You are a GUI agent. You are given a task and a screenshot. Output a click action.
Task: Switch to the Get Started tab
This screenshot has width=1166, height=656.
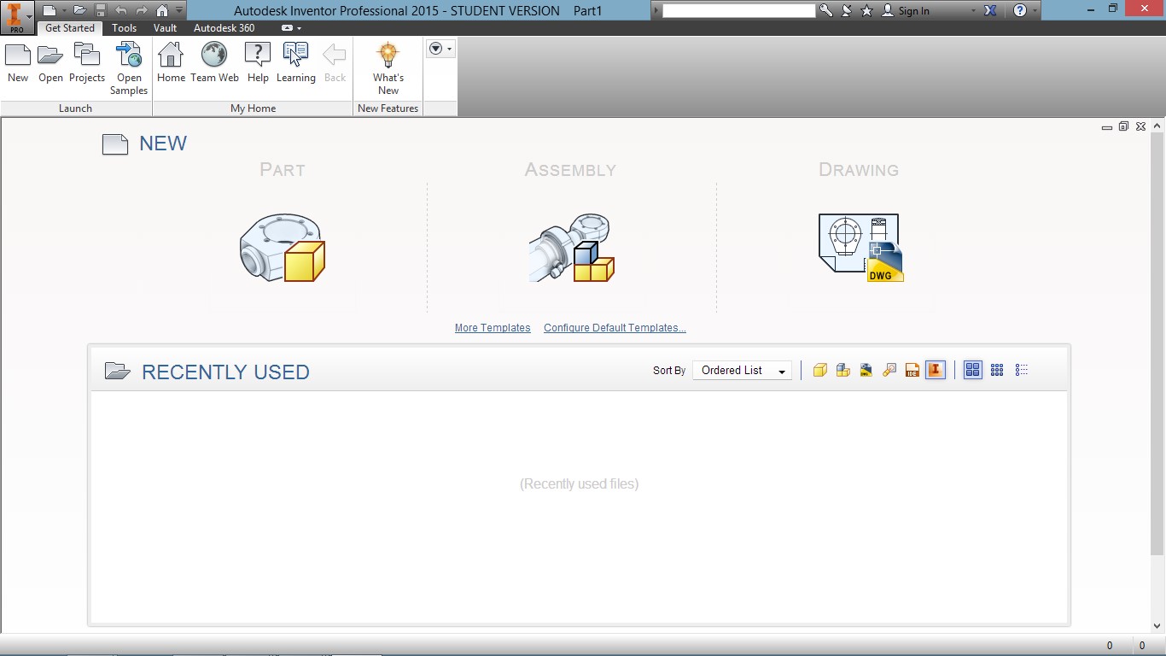click(70, 28)
